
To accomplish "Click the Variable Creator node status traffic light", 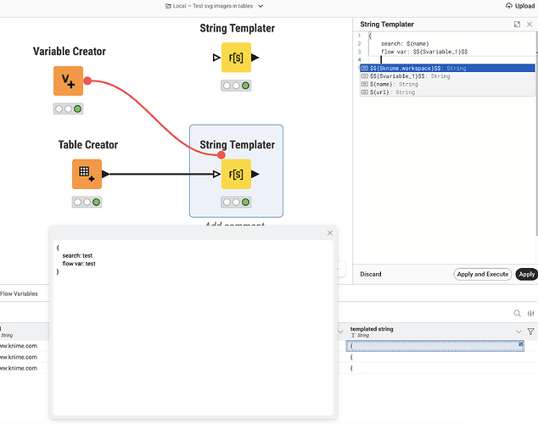I will (69, 109).
